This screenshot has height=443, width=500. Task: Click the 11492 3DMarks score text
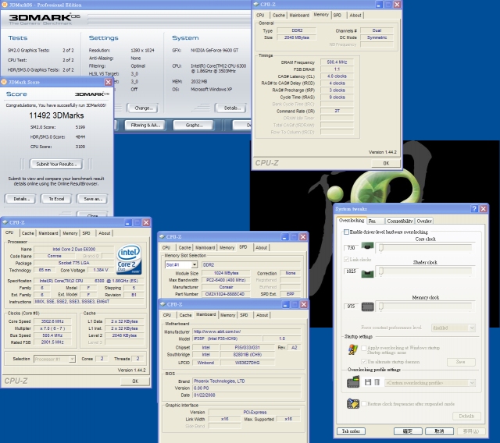56,115
